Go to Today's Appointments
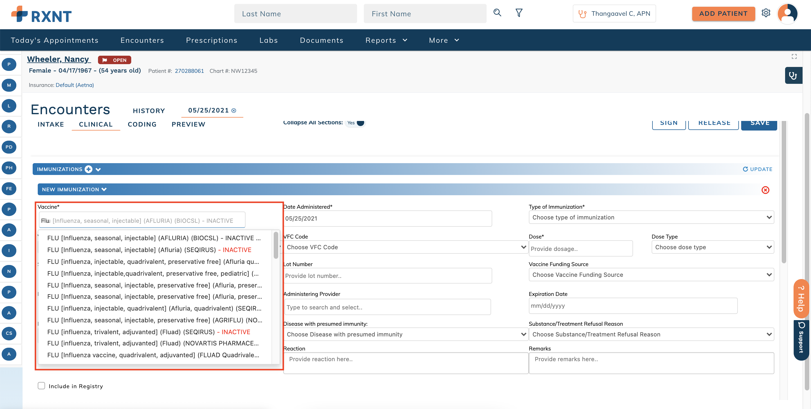Screen dimensions: 811x409 click(x=54, y=40)
